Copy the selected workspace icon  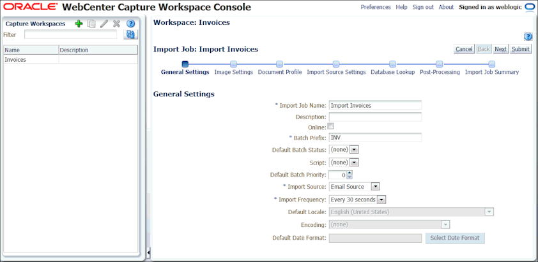[x=91, y=24]
